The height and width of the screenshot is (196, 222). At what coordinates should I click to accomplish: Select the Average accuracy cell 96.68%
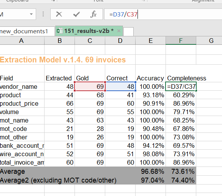pyautogui.click(x=151, y=171)
